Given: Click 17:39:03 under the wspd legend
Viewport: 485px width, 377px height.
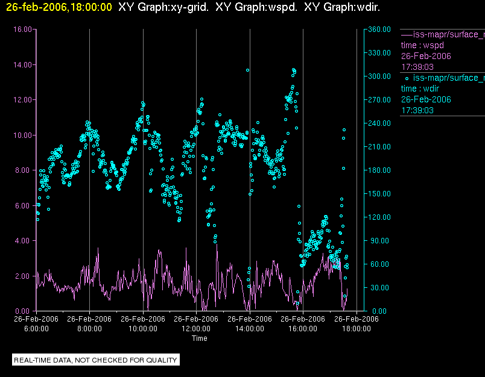Looking at the screenshot, I should [417, 67].
